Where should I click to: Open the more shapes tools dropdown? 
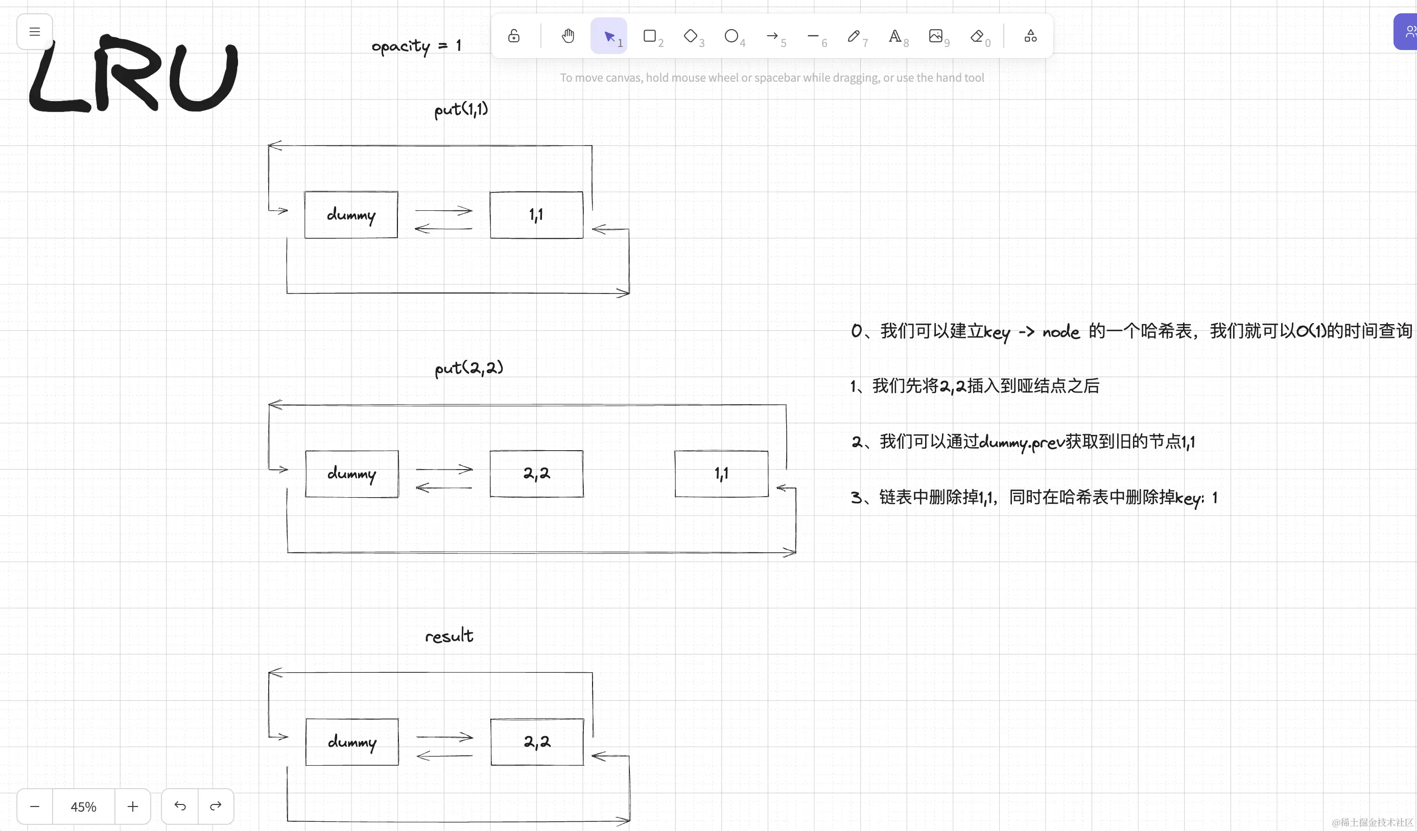pos(1030,36)
